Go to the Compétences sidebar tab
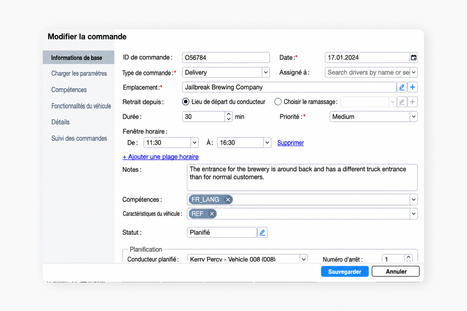The width and height of the screenshot is (467, 311). coord(69,90)
